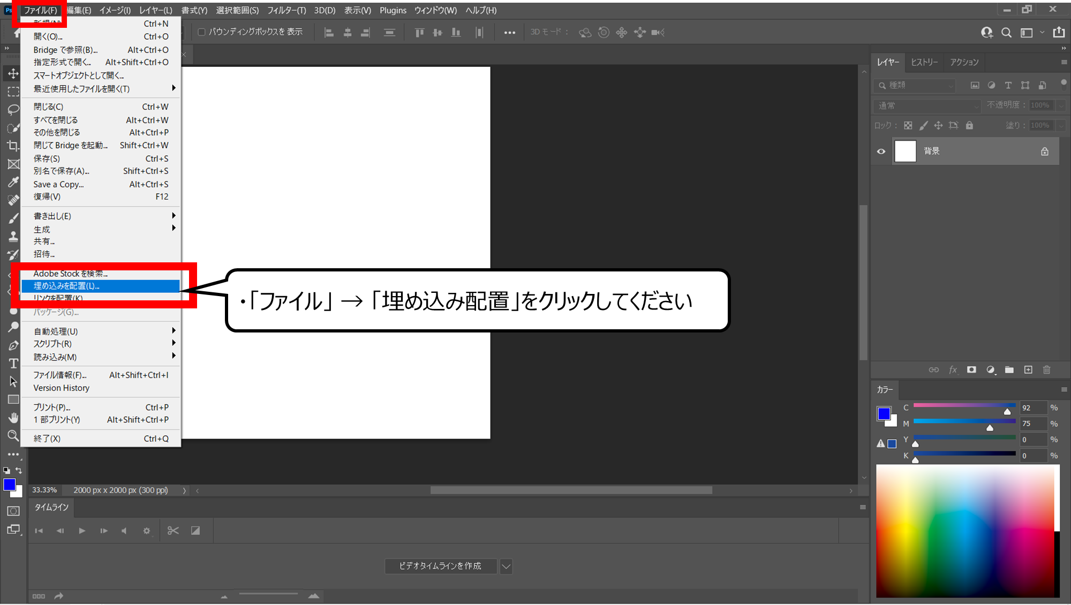Click foreground blue color swatch in カラー panel
Viewport: 1071px width, 605px height.
[x=884, y=413]
